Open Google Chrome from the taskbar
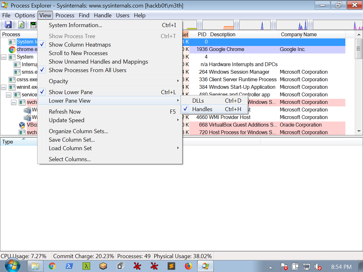Screen dimensions: 363x272 point(52,266)
